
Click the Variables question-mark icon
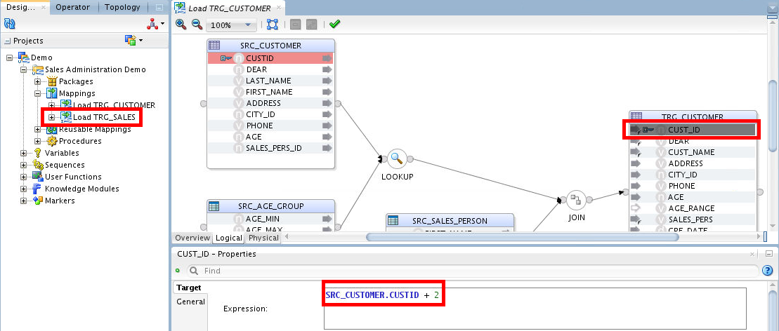coord(37,153)
